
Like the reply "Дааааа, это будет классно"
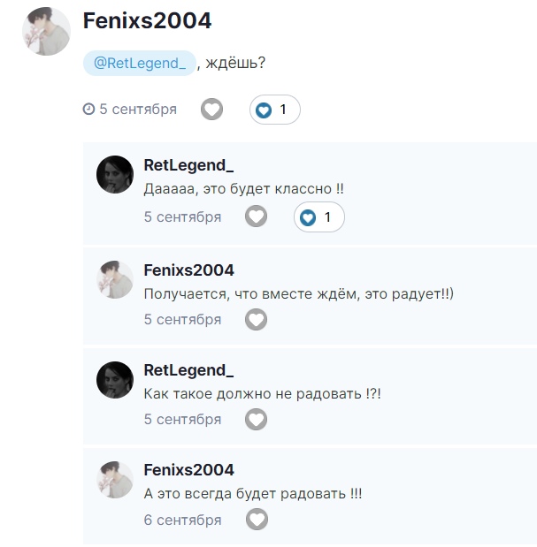pos(256,217)
